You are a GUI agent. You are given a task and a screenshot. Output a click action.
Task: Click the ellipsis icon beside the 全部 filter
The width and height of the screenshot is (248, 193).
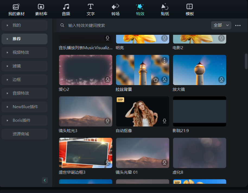coord(238,25)
